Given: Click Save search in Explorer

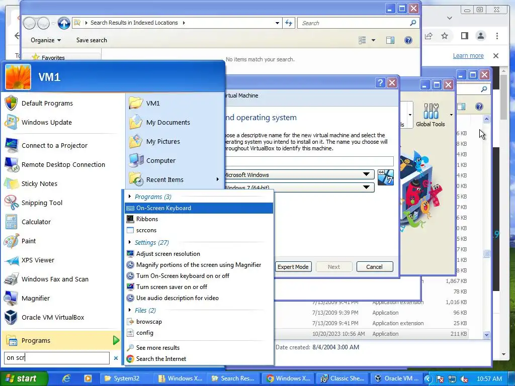Looking at the screenshot, I should [92, 40].
